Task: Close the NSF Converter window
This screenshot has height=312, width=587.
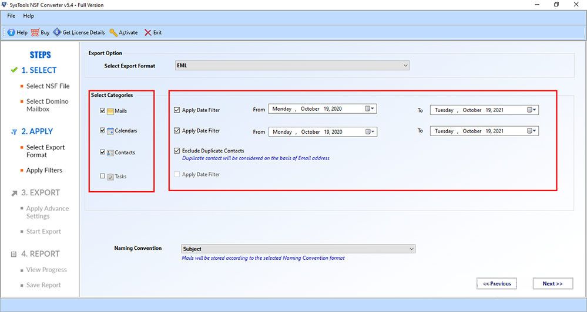Action: click(576, 5)
